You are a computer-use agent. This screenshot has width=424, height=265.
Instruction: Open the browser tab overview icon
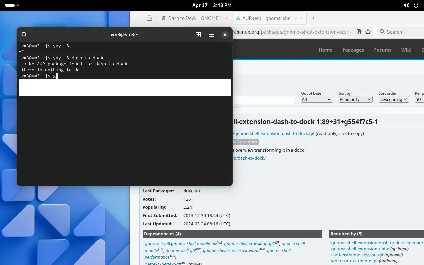coord(149,18)
